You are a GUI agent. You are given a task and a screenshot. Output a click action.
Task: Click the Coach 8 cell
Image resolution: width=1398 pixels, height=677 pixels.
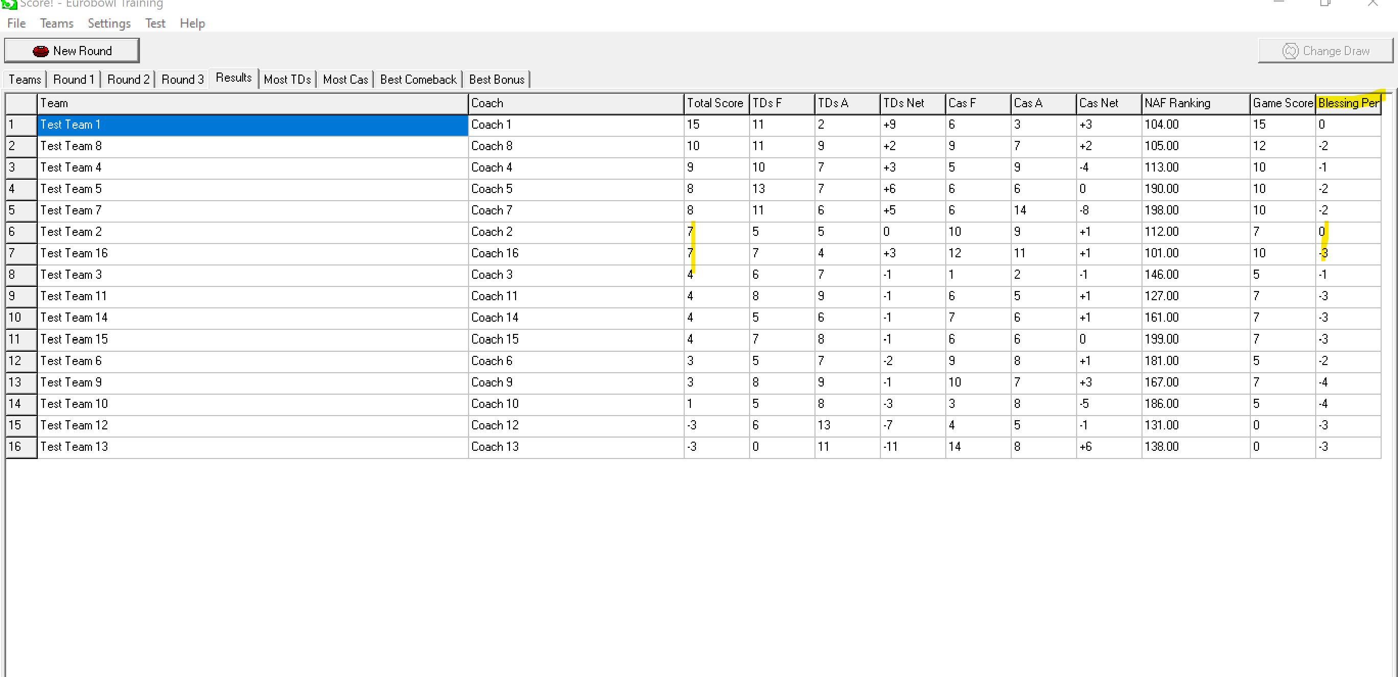click(x=575, y=147)
